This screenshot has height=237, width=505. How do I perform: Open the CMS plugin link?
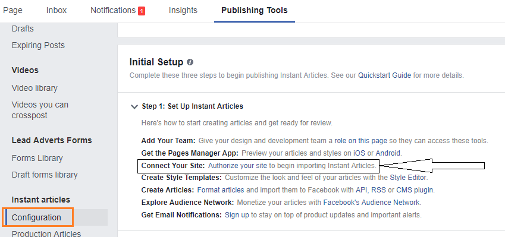(x=415, y=190)
